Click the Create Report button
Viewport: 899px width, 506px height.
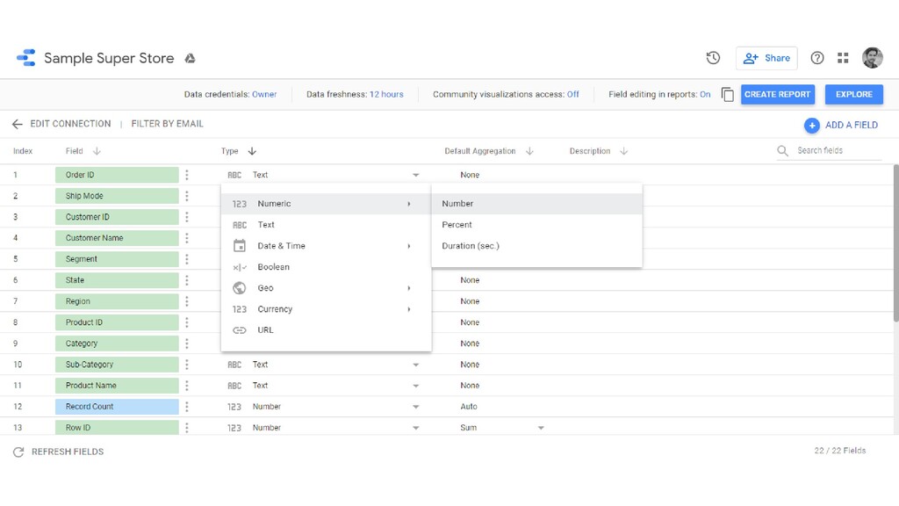777,95
